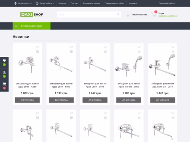This screenshot has height=142, width=190.
Task: Open the Контакти page
Action: [133, 4]
